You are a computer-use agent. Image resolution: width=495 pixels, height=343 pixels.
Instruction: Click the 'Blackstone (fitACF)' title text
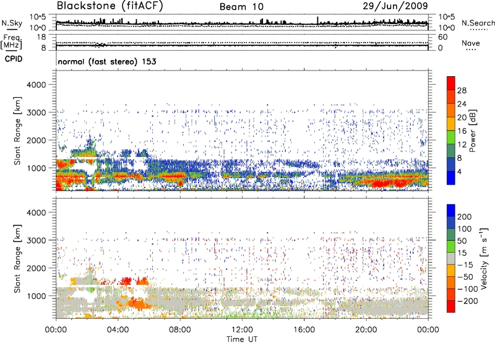(110, 6)
